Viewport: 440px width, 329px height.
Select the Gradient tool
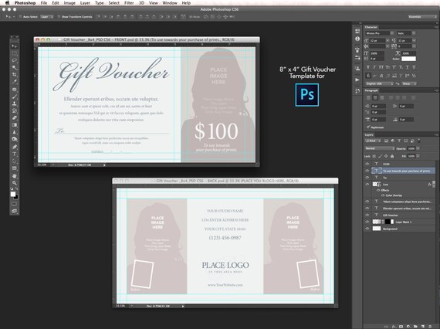[15, 125]
